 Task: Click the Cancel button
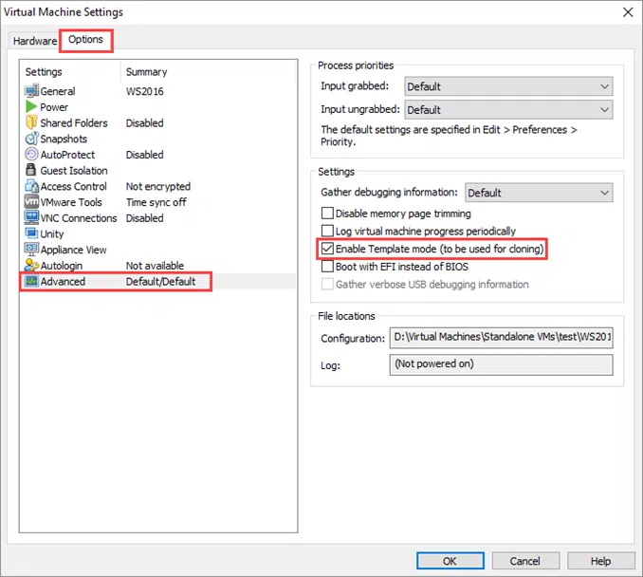click(x=525, y=561)
